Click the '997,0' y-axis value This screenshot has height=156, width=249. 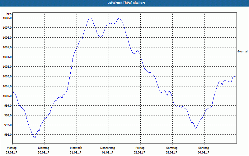tap(8, 125)
